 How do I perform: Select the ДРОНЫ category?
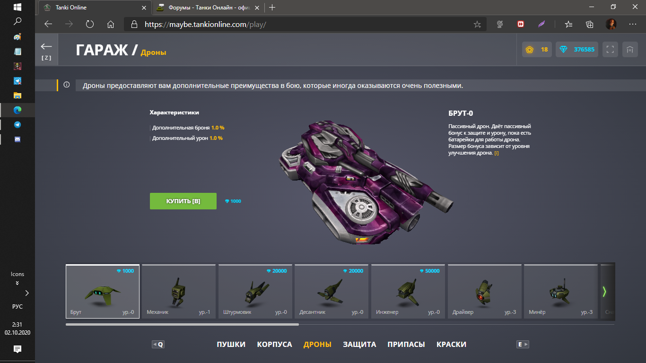point(317,345)
